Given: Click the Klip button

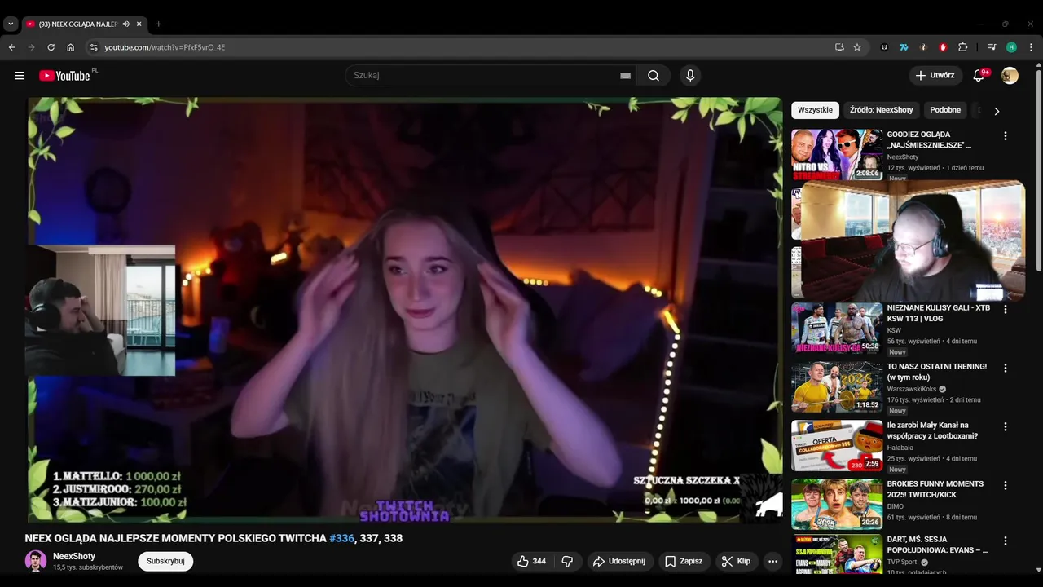Looking at the screenshot, I should [x=736, y=561].
